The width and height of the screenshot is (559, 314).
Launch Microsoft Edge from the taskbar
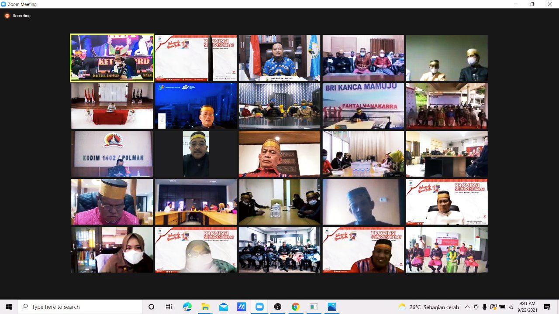click(187, 307)
